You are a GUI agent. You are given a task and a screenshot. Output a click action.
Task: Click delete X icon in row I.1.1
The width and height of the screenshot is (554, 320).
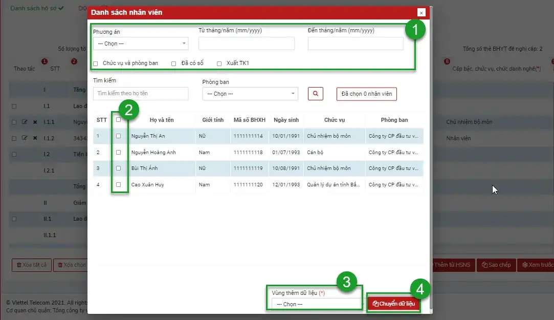point(35,122)
